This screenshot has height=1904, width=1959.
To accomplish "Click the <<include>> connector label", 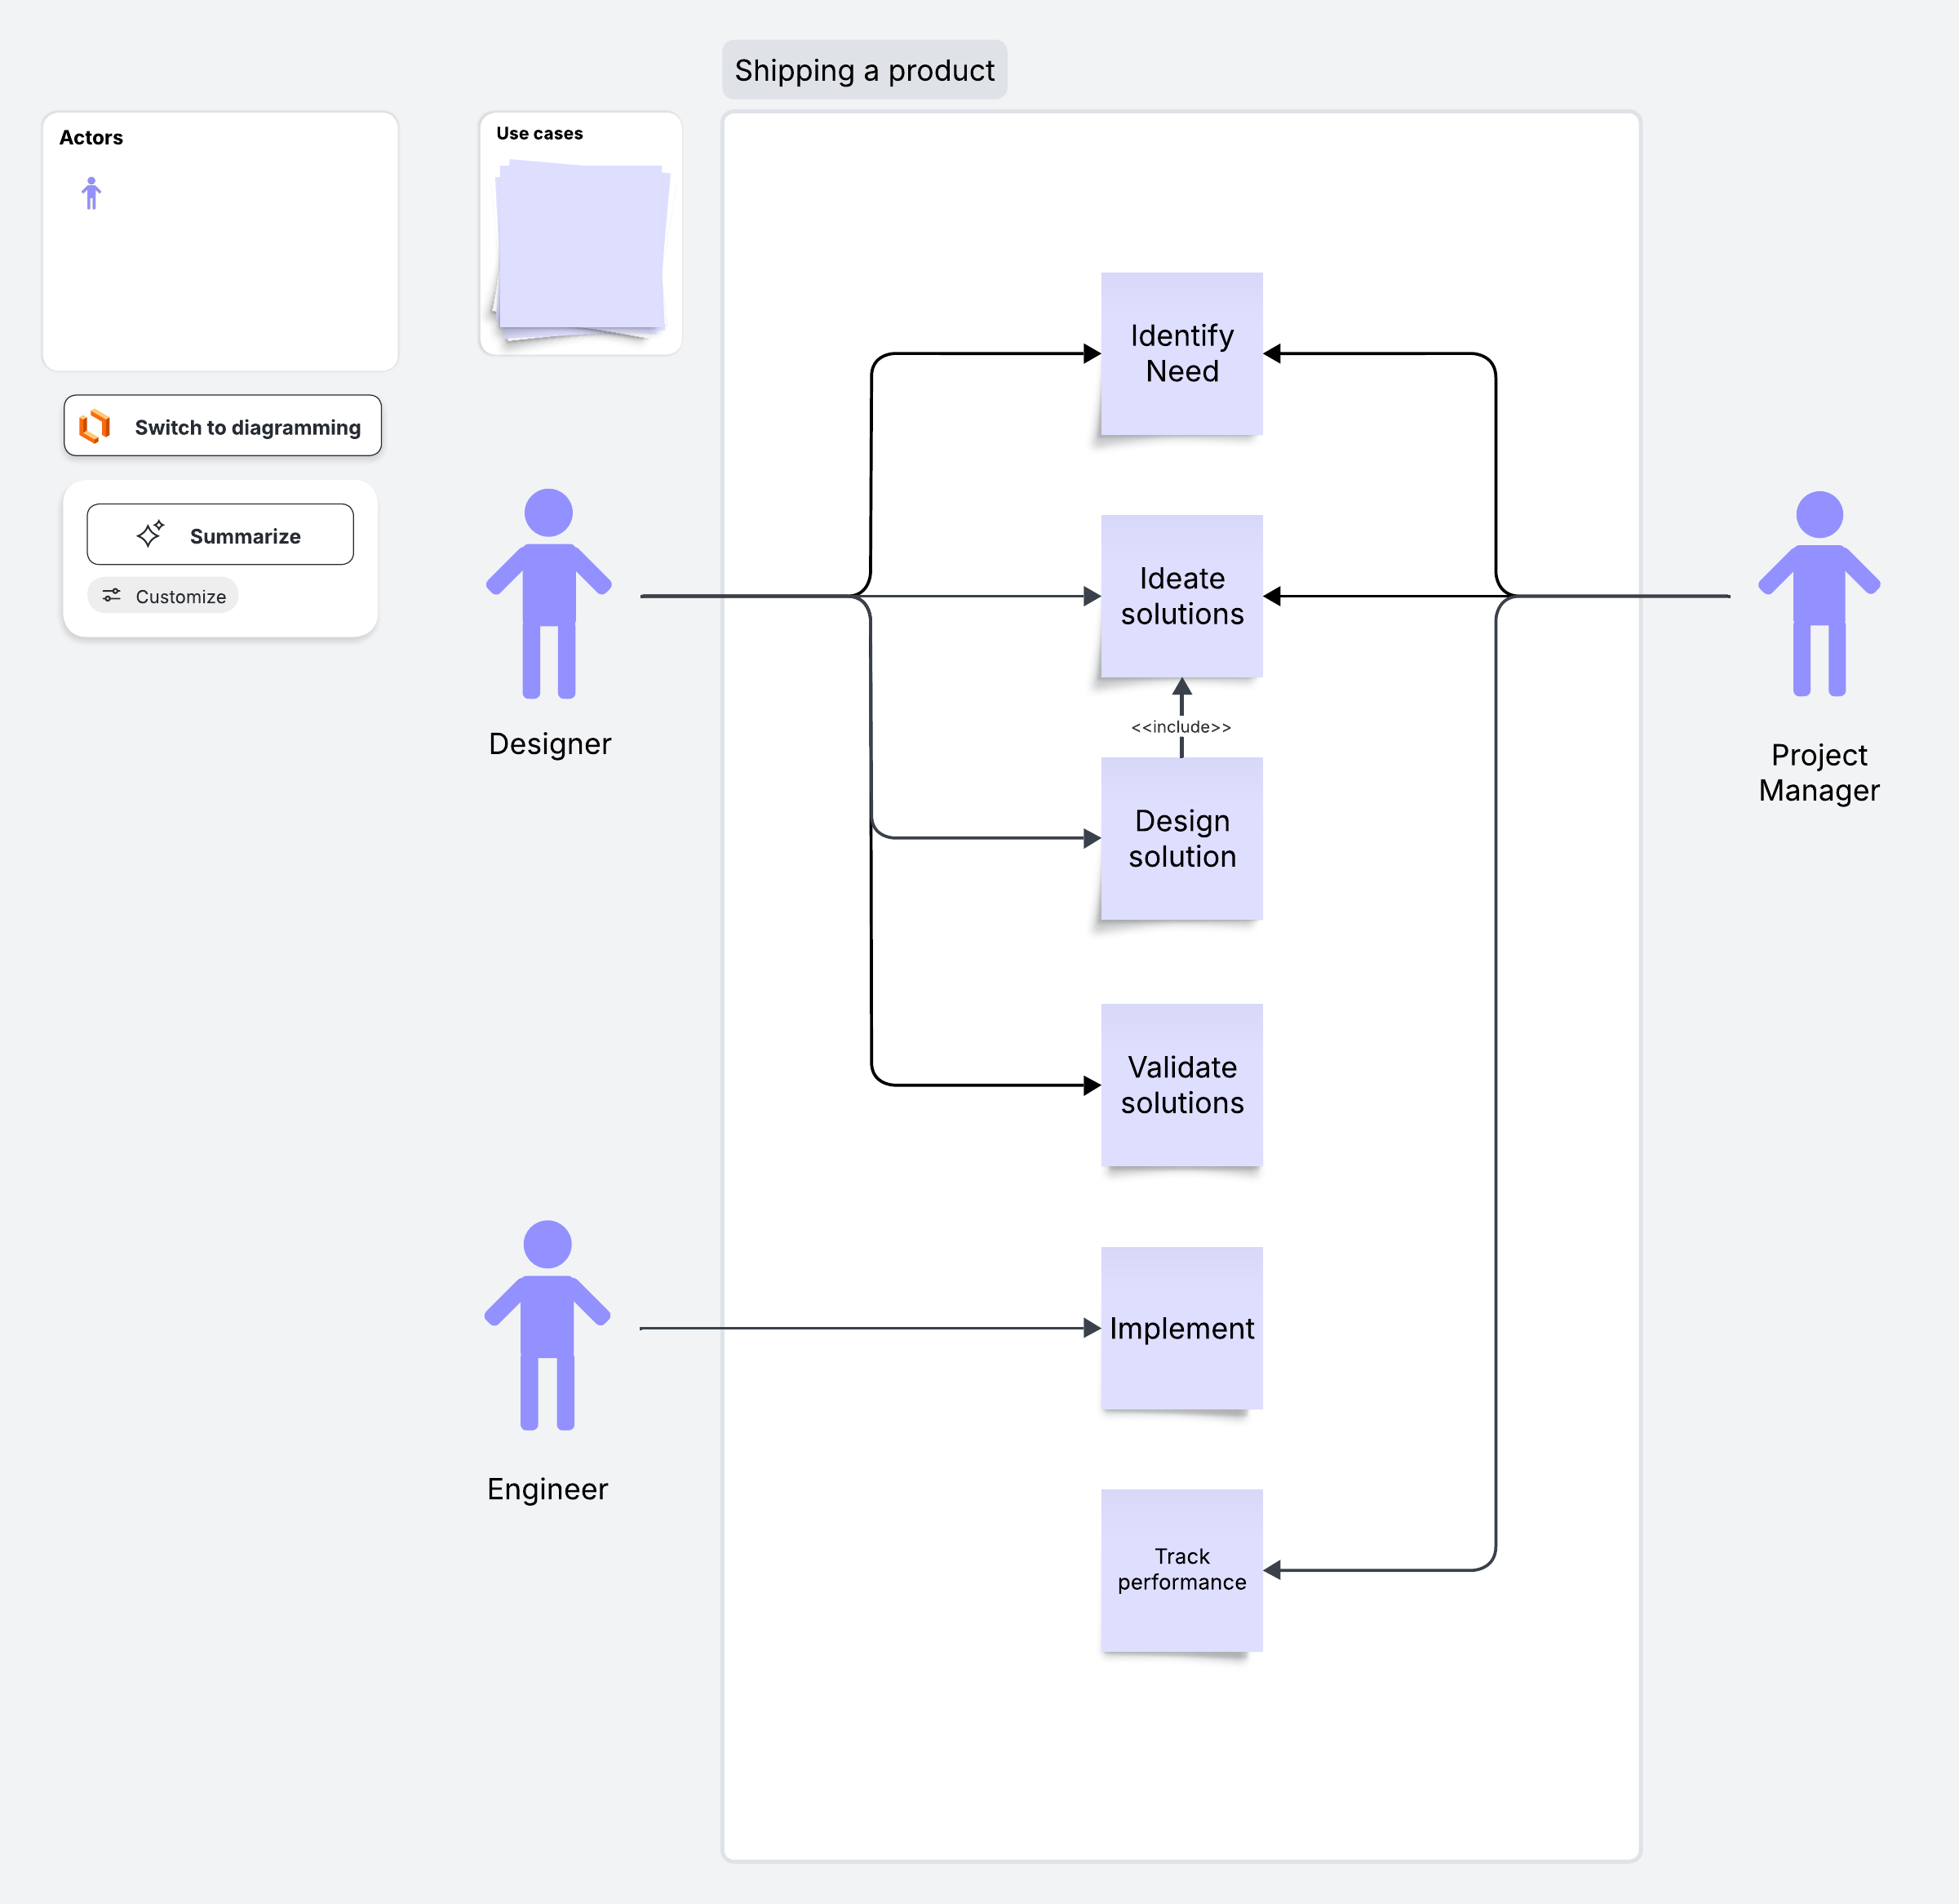I will 1181,727.
